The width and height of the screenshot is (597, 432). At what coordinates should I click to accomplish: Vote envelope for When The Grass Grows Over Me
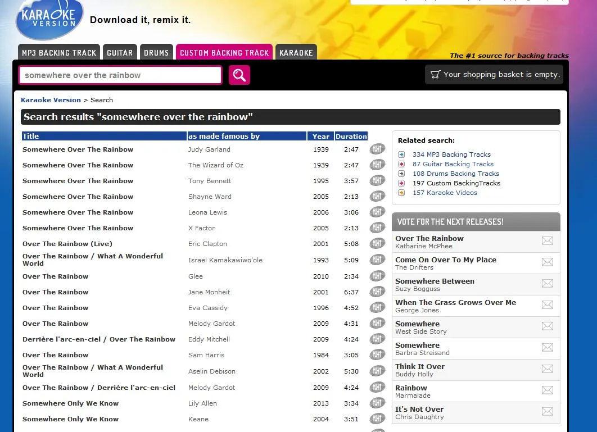point(548,304)
